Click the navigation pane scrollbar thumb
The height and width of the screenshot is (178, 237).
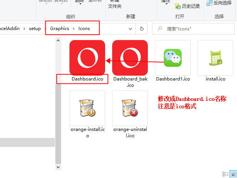[x=58, y=124]
